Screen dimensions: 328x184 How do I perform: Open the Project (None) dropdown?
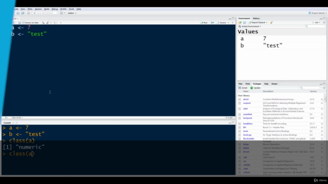click(317, 13)
